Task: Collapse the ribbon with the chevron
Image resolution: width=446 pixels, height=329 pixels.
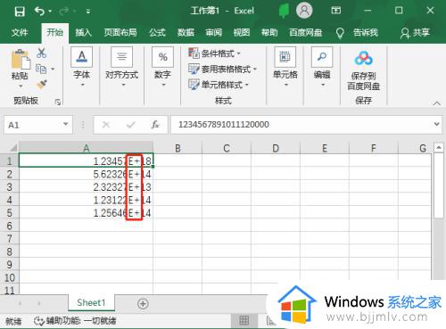Action: coord(436,103)
